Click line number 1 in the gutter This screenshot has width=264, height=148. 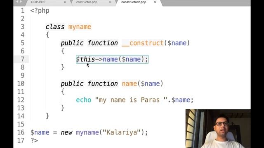(x=23, y=11)
